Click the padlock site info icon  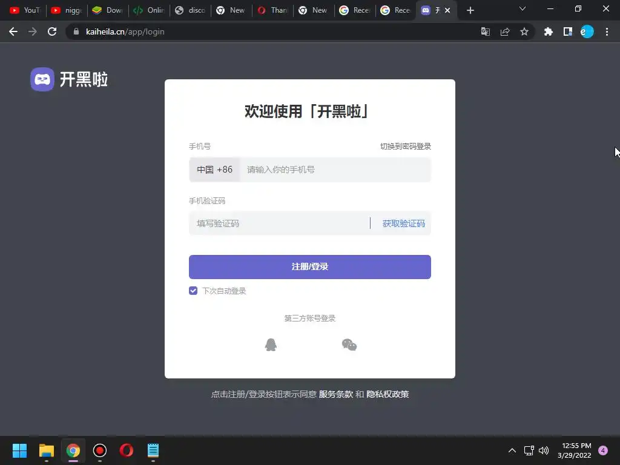(x=76, y=31)
